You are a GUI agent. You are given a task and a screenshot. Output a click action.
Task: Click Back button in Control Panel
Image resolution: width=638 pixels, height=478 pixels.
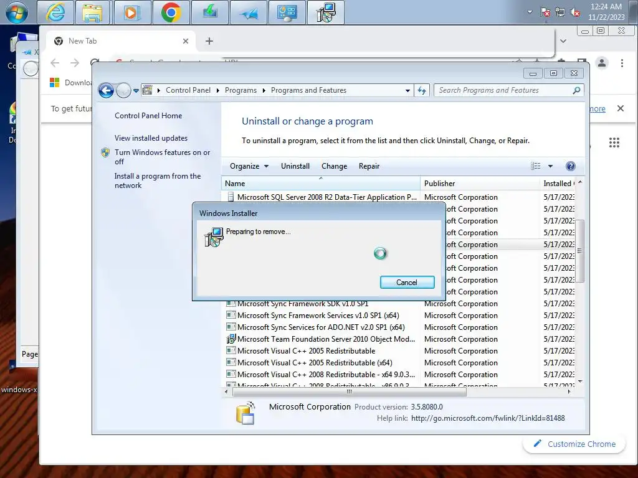click(x=106, y=90)
